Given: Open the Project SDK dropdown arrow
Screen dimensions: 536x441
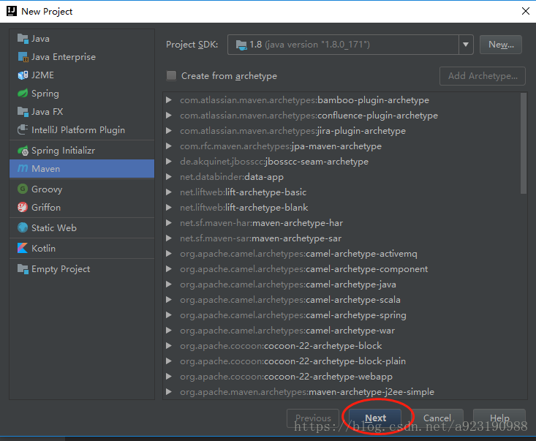Looking at the screenshot, I should tap(466, 45).
